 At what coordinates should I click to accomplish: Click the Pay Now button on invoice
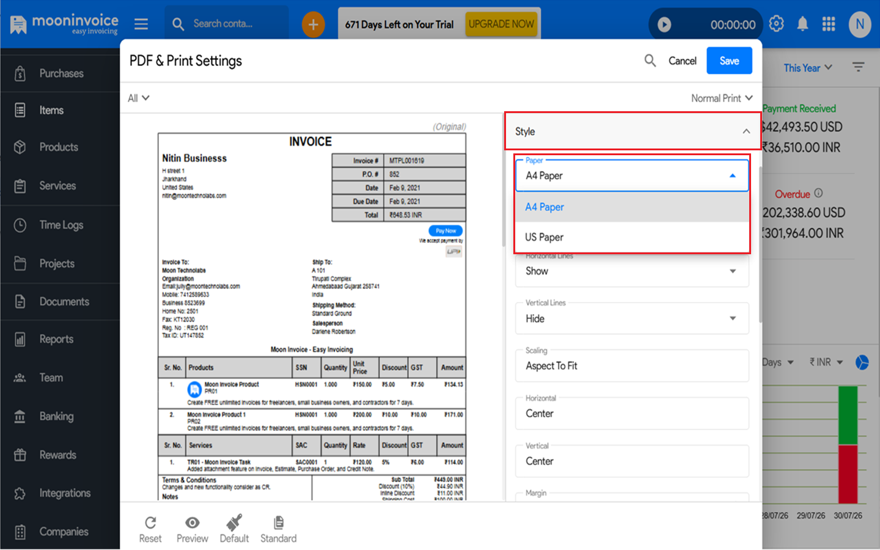point(446,231)
